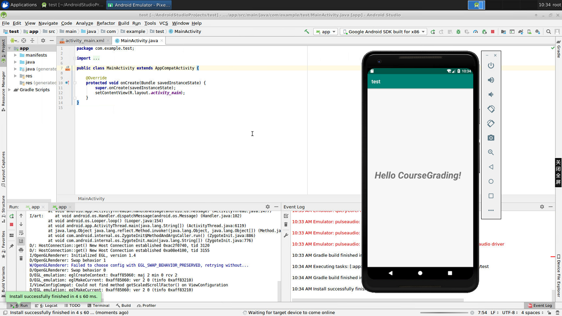Clear Event Log with the trash icon
Screen dimensions: 562x316
point(286,225)
